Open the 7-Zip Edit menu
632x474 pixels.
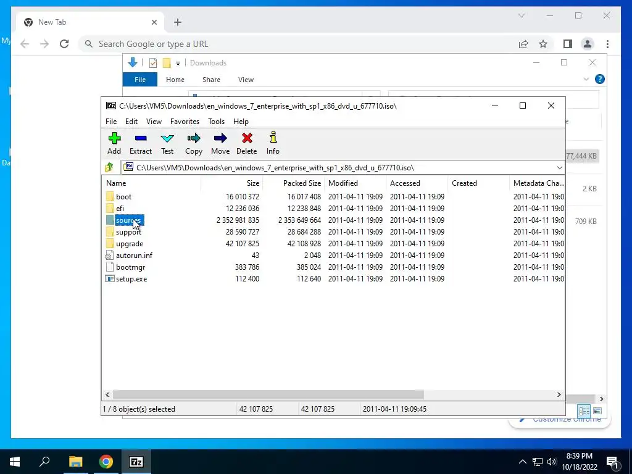click(x=131, y=122)
